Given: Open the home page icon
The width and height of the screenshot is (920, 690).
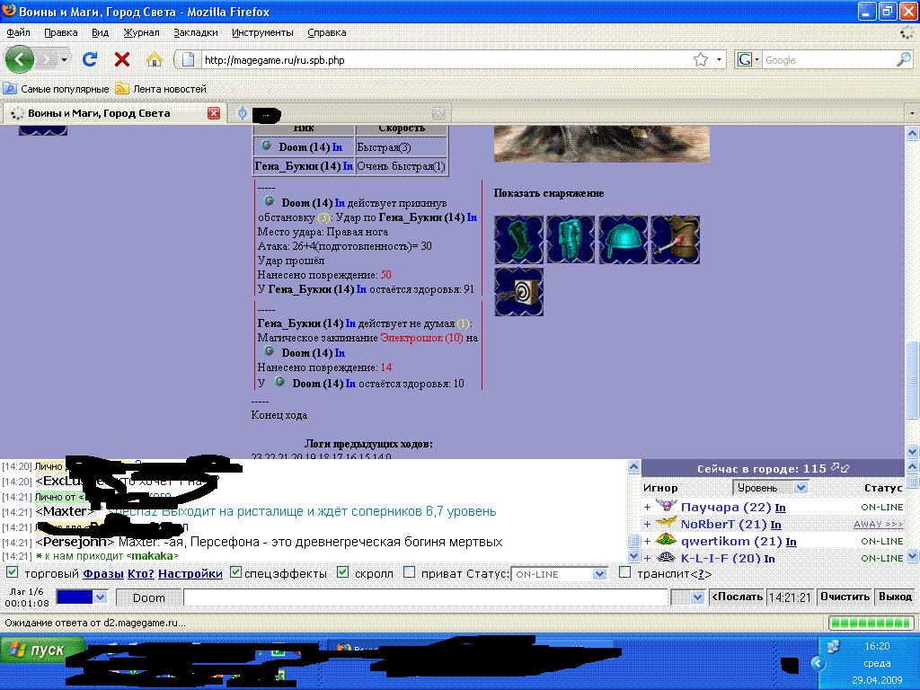Looking at the screenshot, I should pos(155,59).
